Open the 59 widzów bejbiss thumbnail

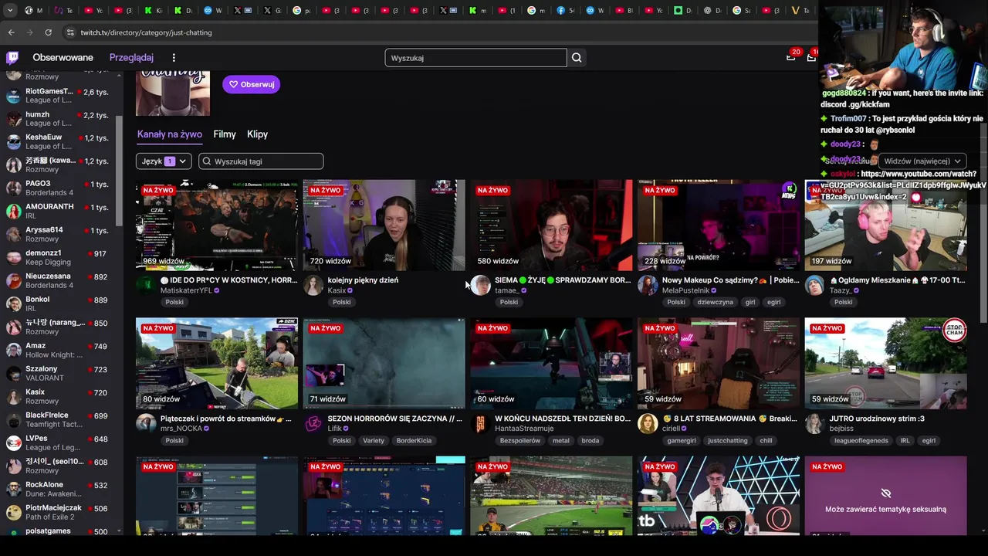click(885, 363)
